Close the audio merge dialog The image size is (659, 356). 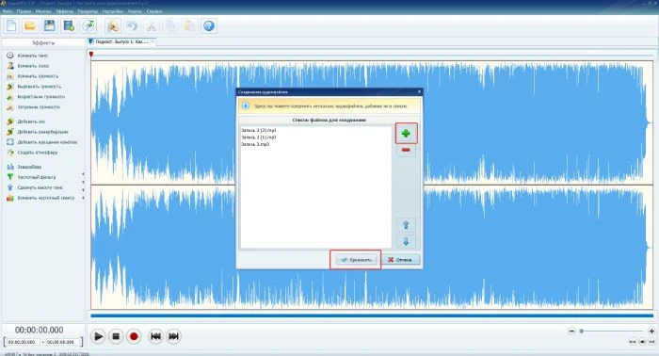pyautogui.click(x=419, y=91)
